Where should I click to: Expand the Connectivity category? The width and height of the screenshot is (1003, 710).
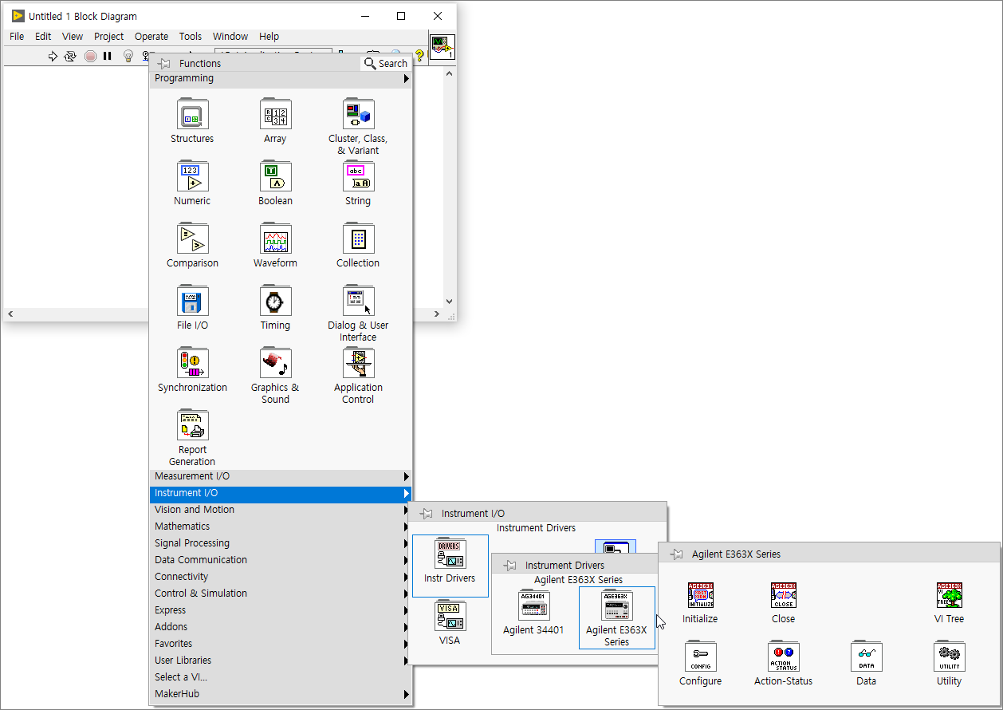point(281,577)
